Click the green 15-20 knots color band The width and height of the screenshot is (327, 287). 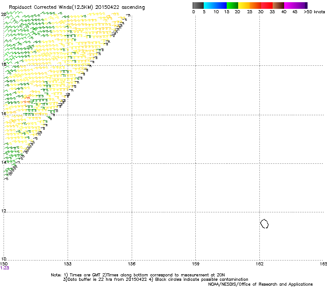click(x=232, y=5)
